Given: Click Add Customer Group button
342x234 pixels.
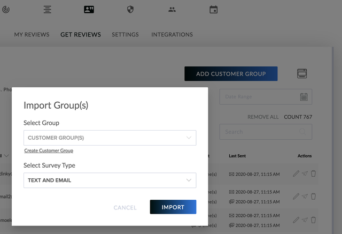Looking at the screenshot, I should pos(231,74).
